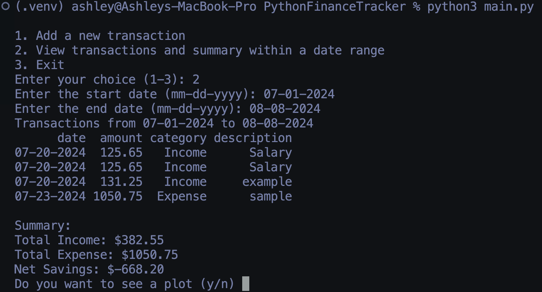Click the Total Income value $382.55
The width and height of the screenshot is (542, 292).
[139, 240]
